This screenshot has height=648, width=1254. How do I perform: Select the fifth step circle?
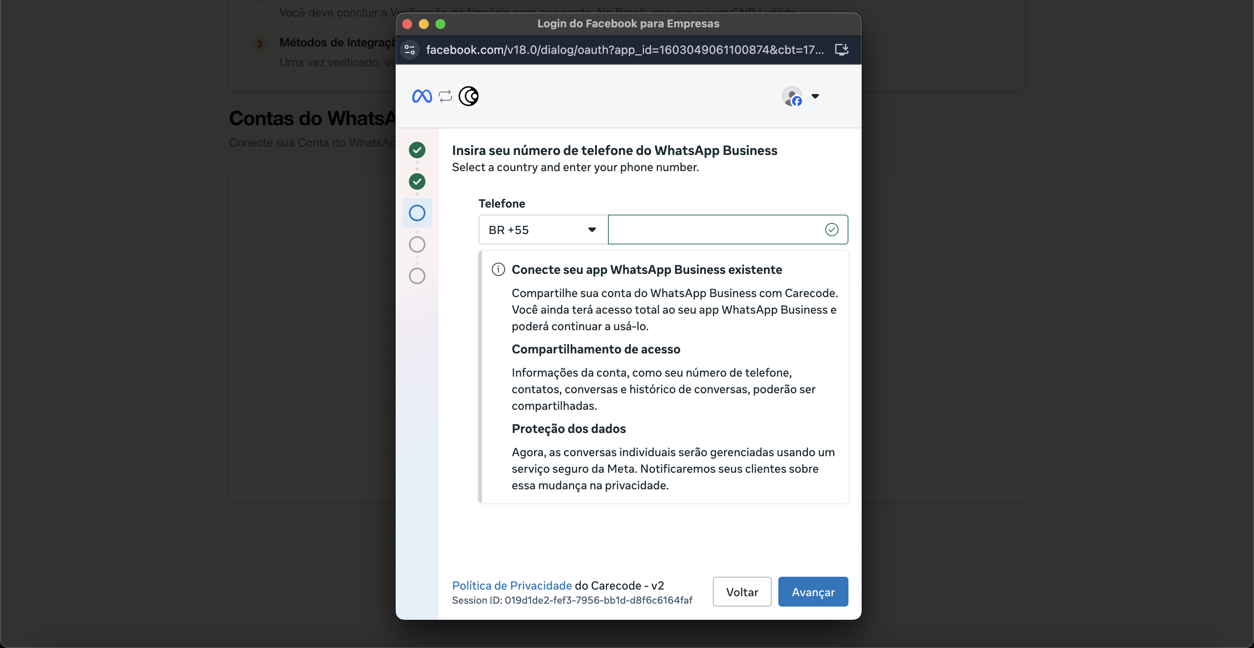tap(417, 276)
